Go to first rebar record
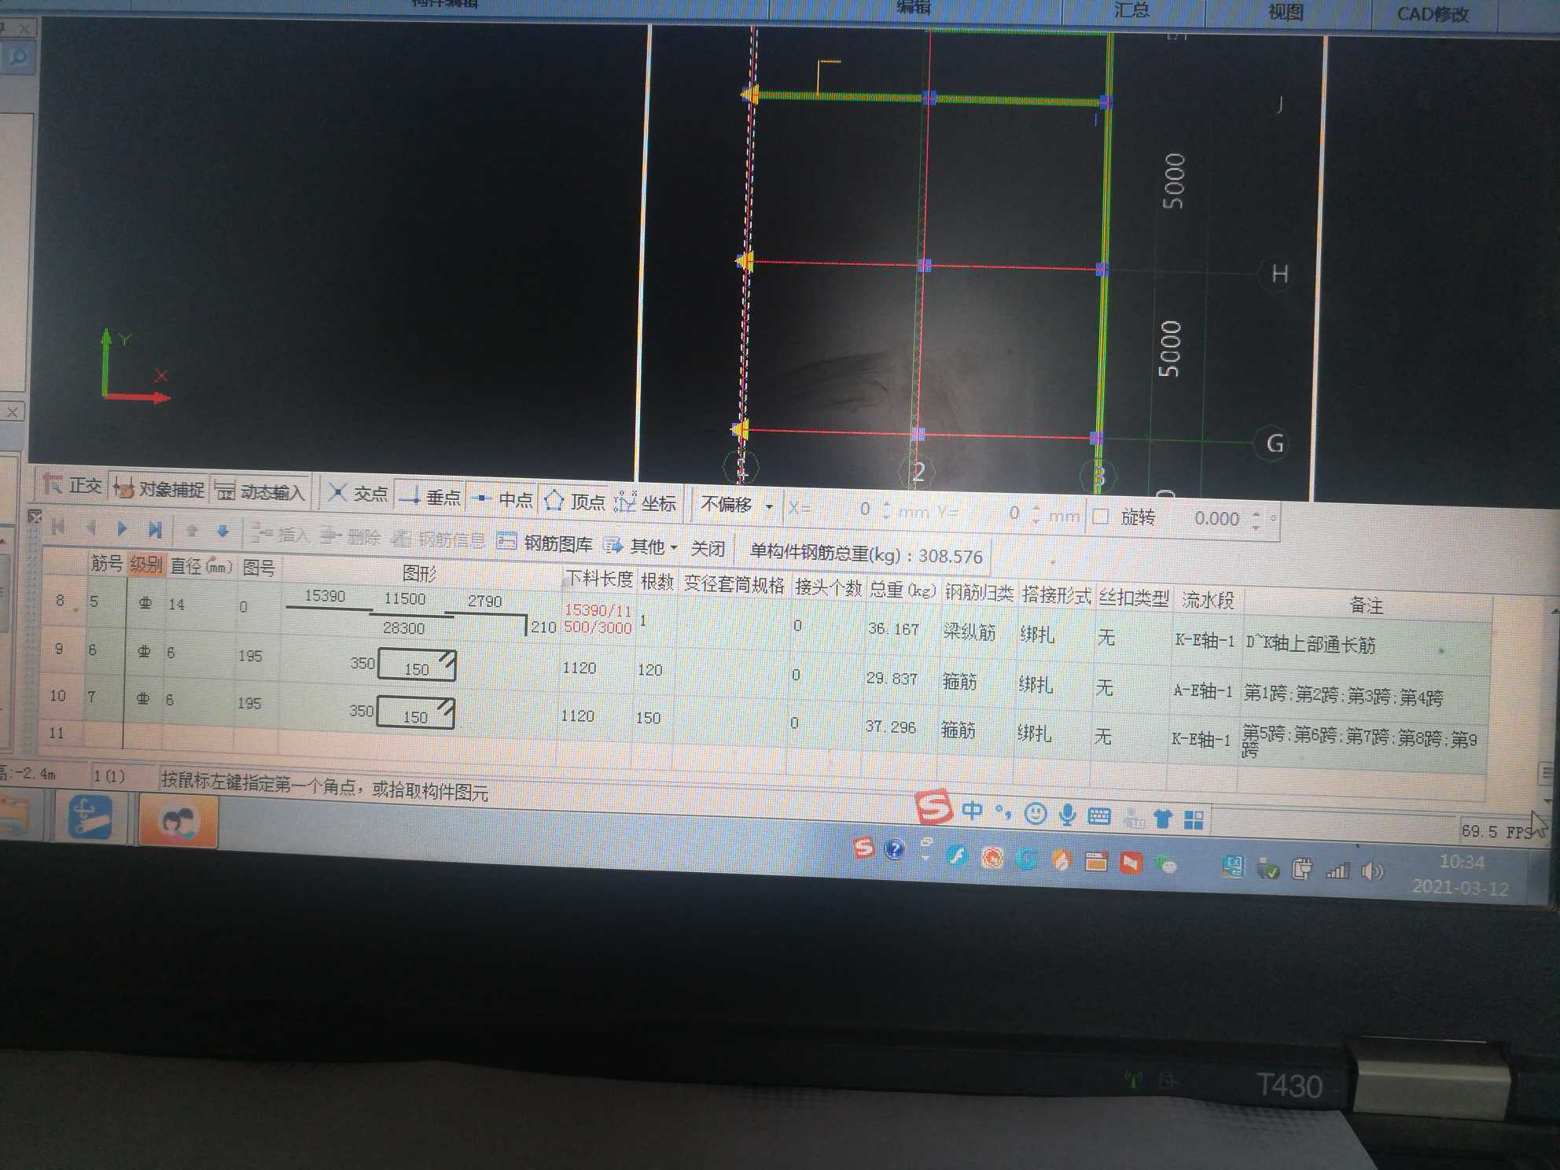1560x1170 pixels. pos(57,527)
